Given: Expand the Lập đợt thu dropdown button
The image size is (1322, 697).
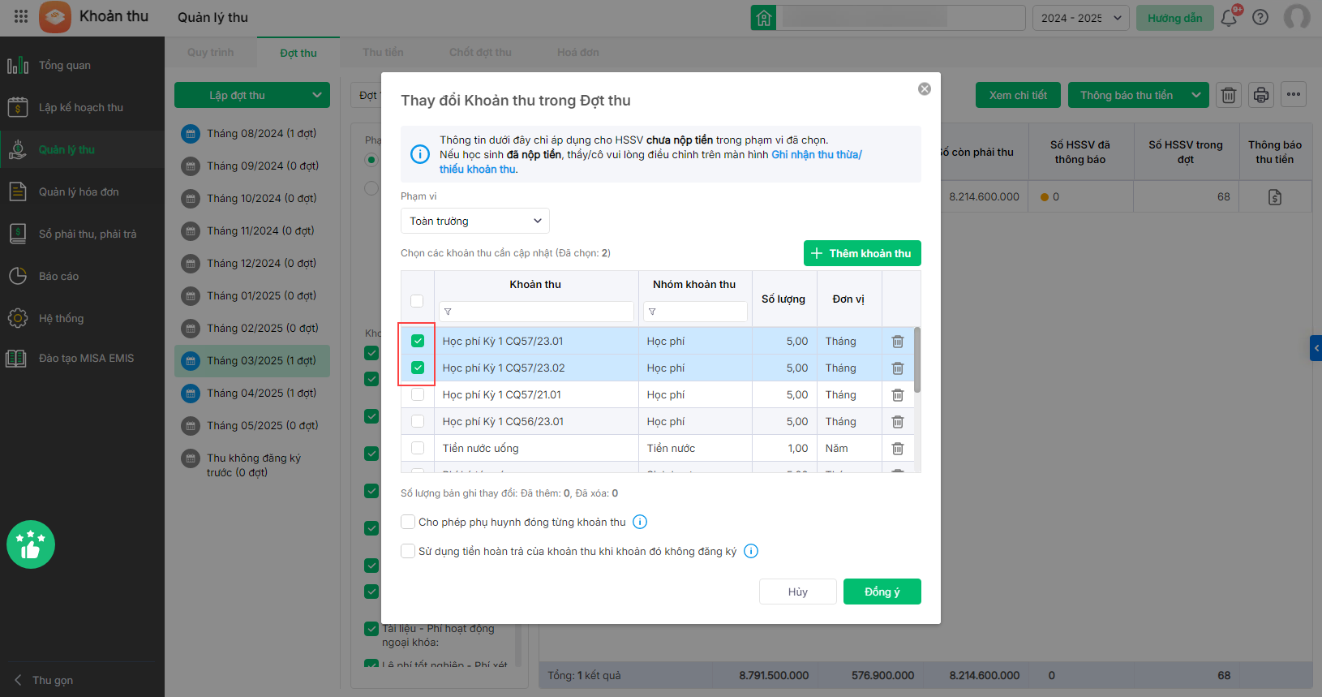Looking at the screenshot, I should pyautogui.click(x=316, y=95).
